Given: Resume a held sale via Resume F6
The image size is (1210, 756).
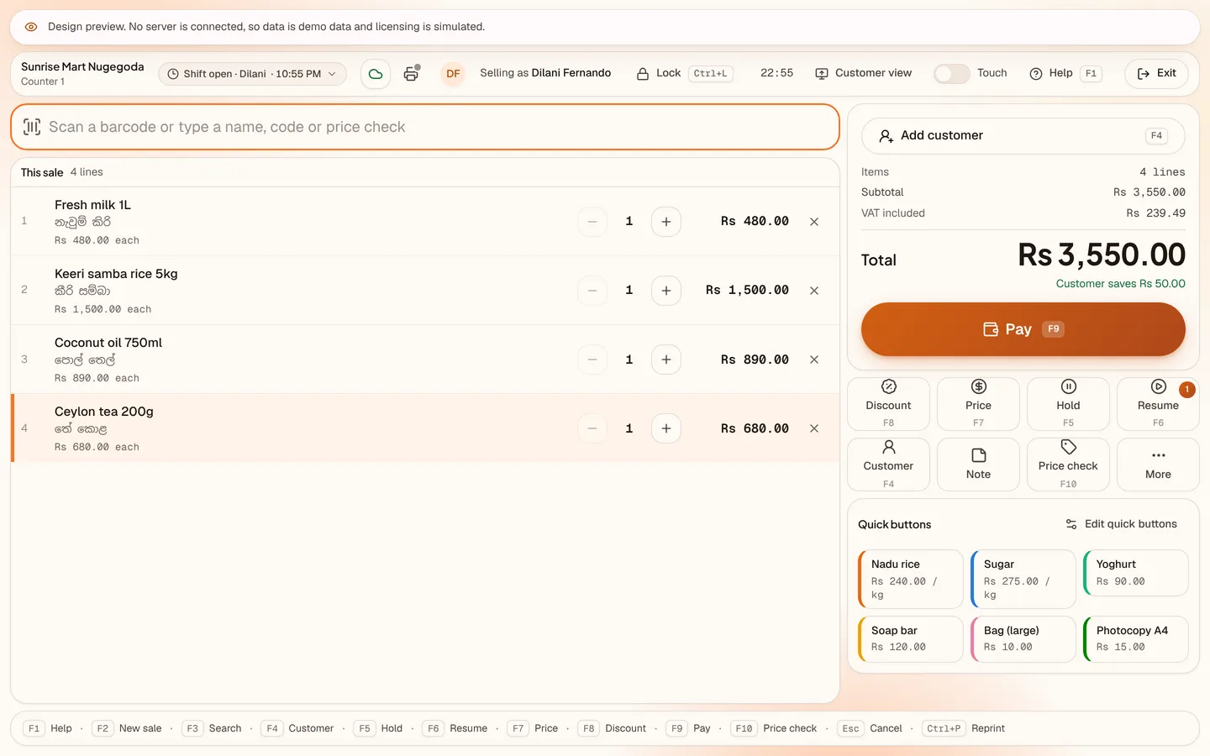Looking at the screenshot, I should pos(1159,404).
